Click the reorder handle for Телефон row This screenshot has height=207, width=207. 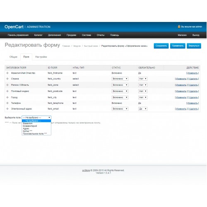7,103
